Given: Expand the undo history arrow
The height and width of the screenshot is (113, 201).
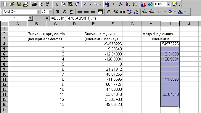Looking at the screenshot, I should pos(90,4).
